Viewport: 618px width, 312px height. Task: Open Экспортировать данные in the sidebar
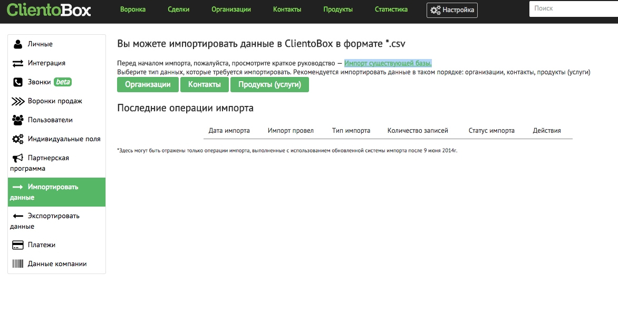pyautogui.click(x=57, y=221)
